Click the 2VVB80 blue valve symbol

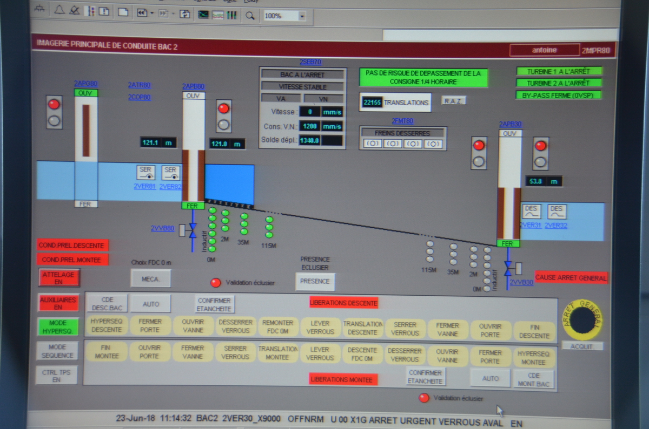(192, 230)
